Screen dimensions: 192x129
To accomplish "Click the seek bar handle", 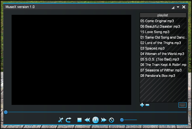I will coord(6,112).
